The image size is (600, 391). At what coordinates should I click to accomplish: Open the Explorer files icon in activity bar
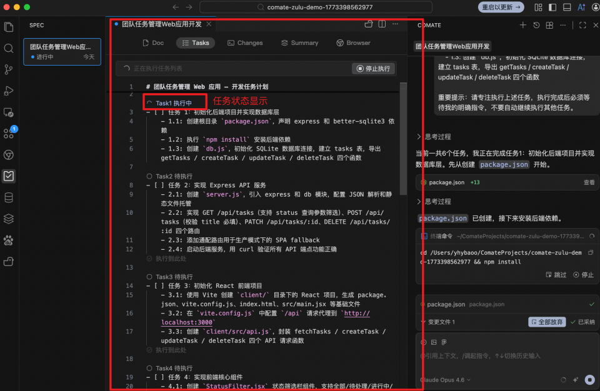coord(8,27)
